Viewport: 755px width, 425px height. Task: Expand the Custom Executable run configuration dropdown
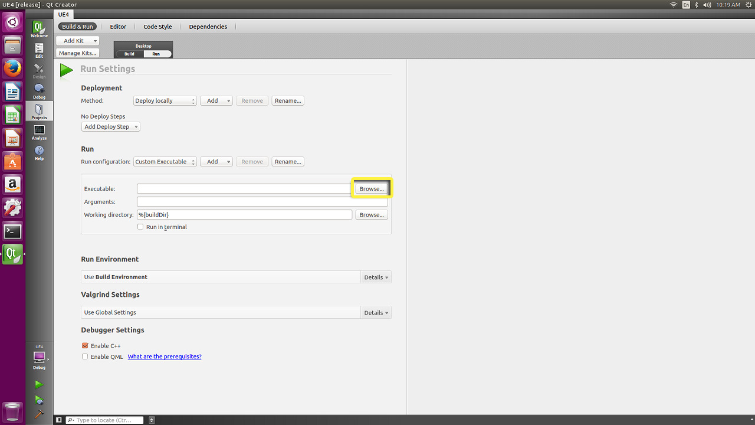165,162
